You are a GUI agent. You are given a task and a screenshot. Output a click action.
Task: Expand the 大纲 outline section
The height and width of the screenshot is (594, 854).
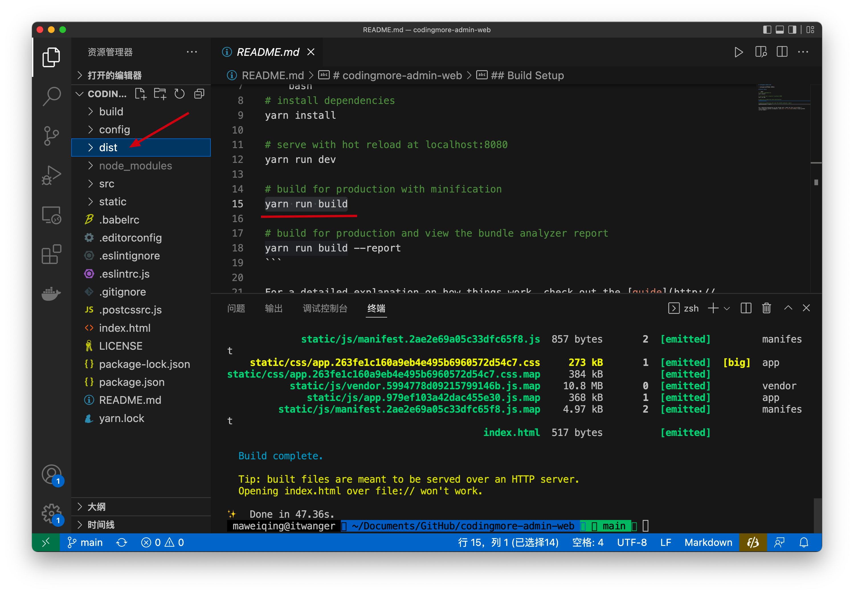point(141,507)
